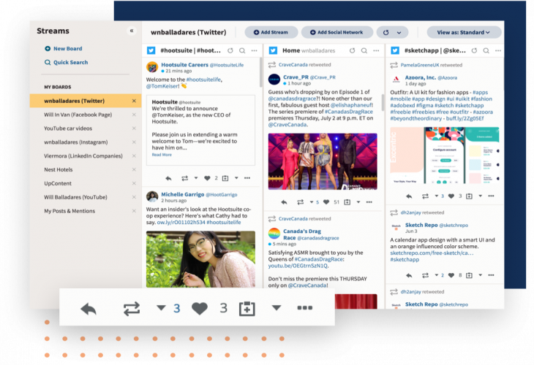Image resolution: width=534 pixels, height=365 pixels.
Task: Like the Crave_PR tweet with 51 likes
Action: coord(326,202)
